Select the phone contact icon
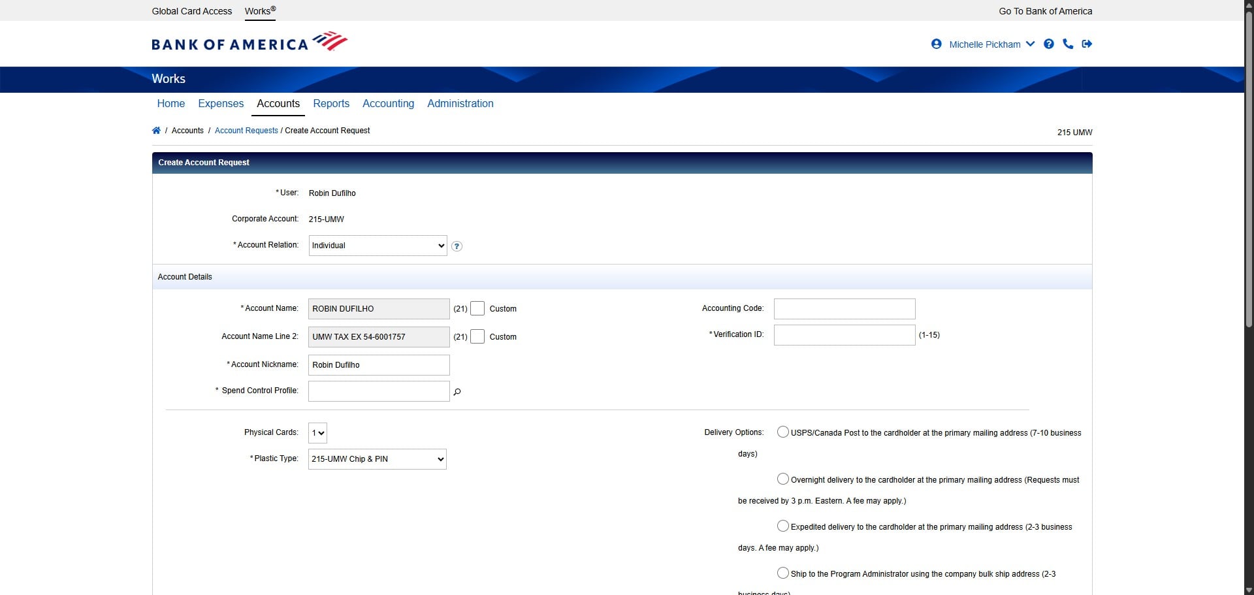Image resolution: width=1254 pixels, height=595 pixels. [x=1068, y=44]
